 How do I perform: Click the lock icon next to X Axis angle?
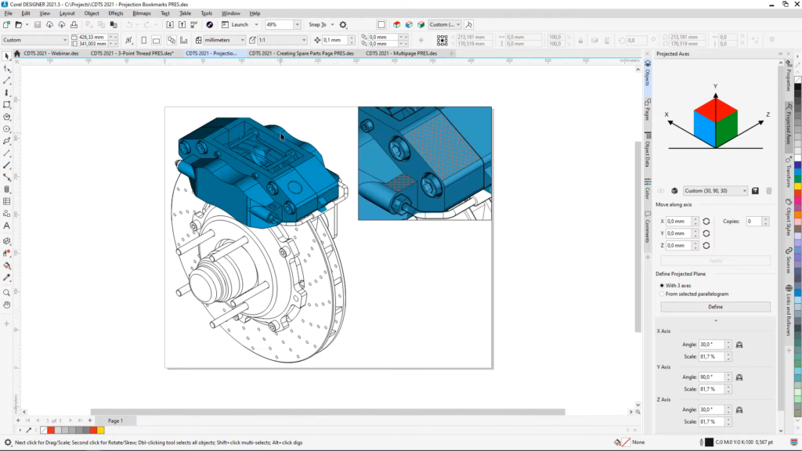(739, 345)
